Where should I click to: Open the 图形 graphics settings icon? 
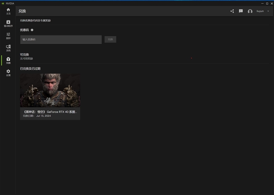point(8,35)
